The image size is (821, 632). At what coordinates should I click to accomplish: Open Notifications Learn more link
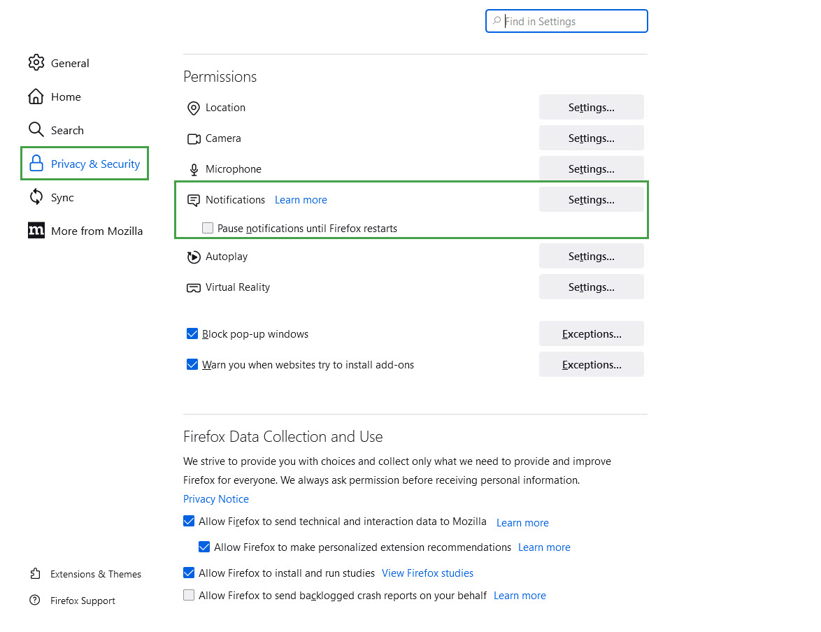[301, 200]
